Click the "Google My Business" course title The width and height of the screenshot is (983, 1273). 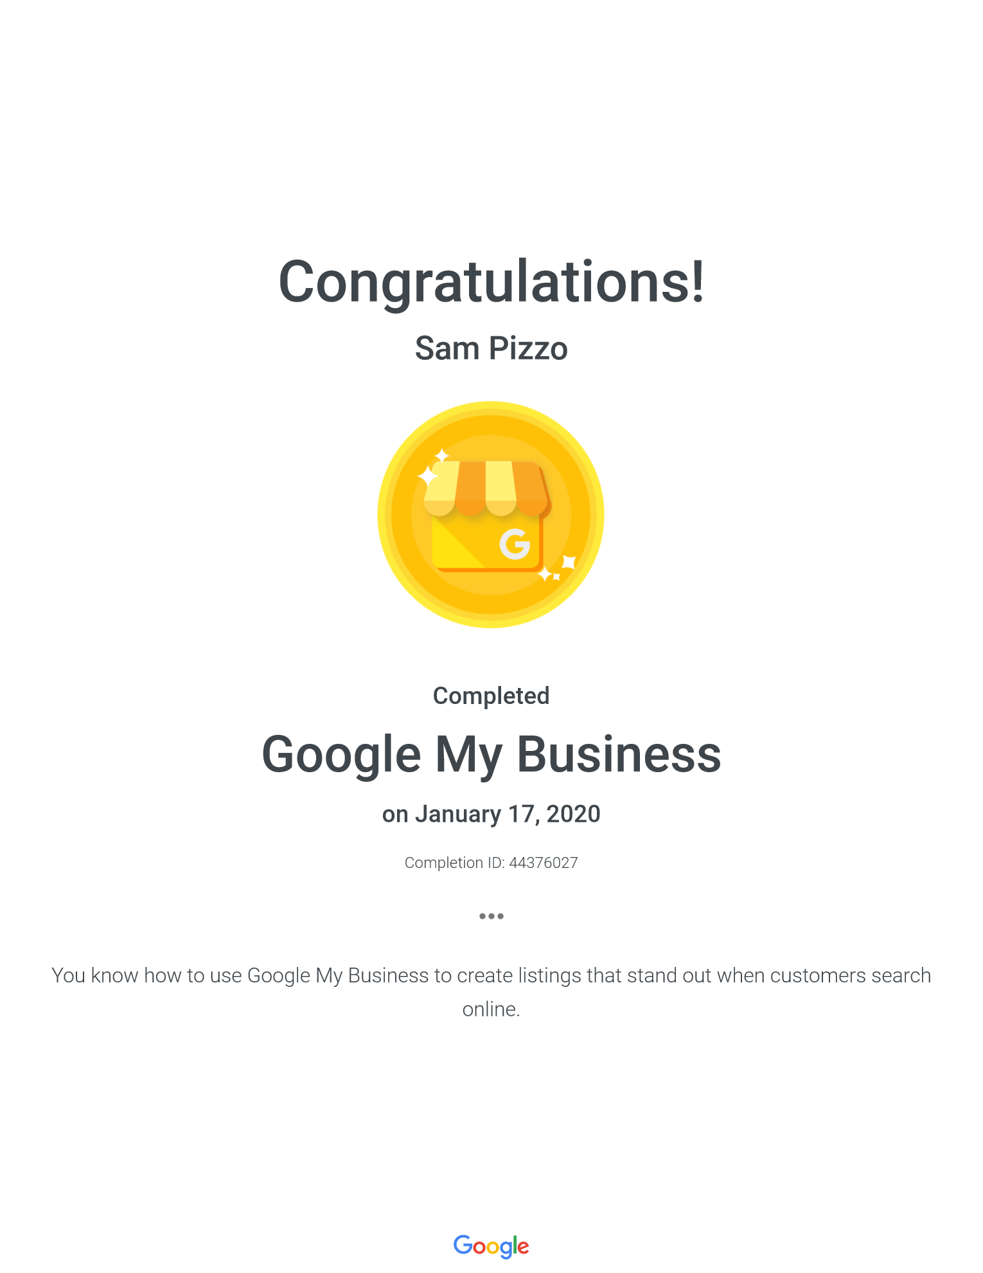click(x=491, y=754)
